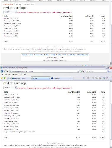The image size is (112, 148).
Task: Click the red Stop loading icon
Action: pyautogui.click(x=84, y=71)
